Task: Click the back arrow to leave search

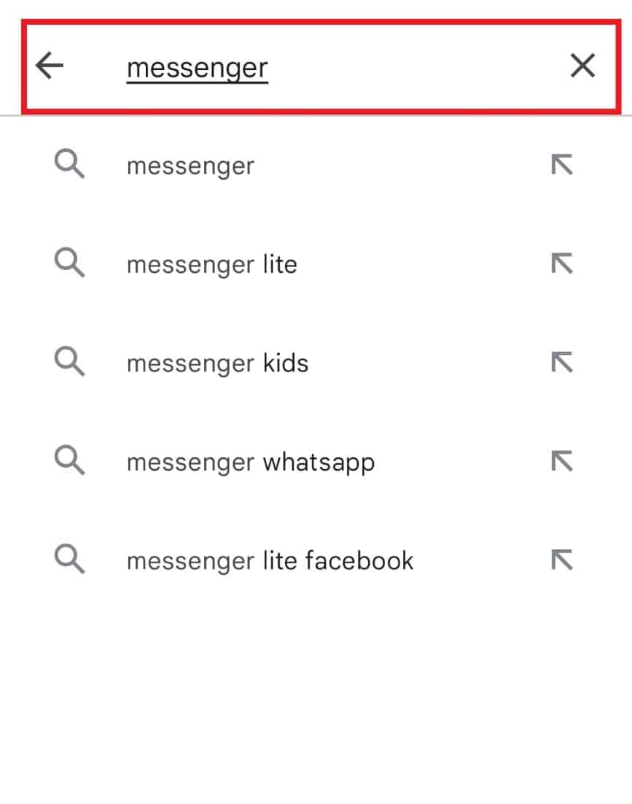Action: pos(49,65)
